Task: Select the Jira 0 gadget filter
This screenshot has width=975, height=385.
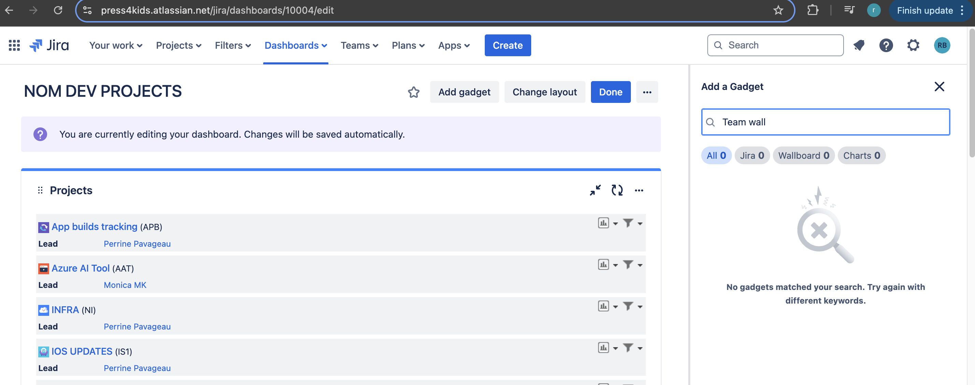Action: 752,156
